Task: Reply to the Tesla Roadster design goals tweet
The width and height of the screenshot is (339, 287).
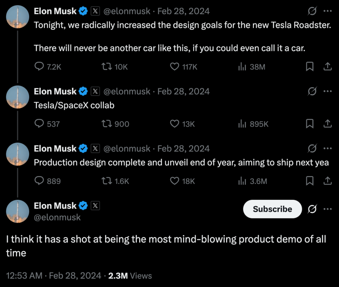Action: tap(39, 67)
